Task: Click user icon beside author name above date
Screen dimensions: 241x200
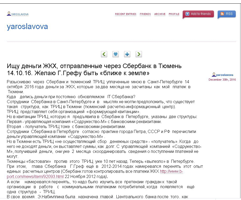Action: click(214, 75)
